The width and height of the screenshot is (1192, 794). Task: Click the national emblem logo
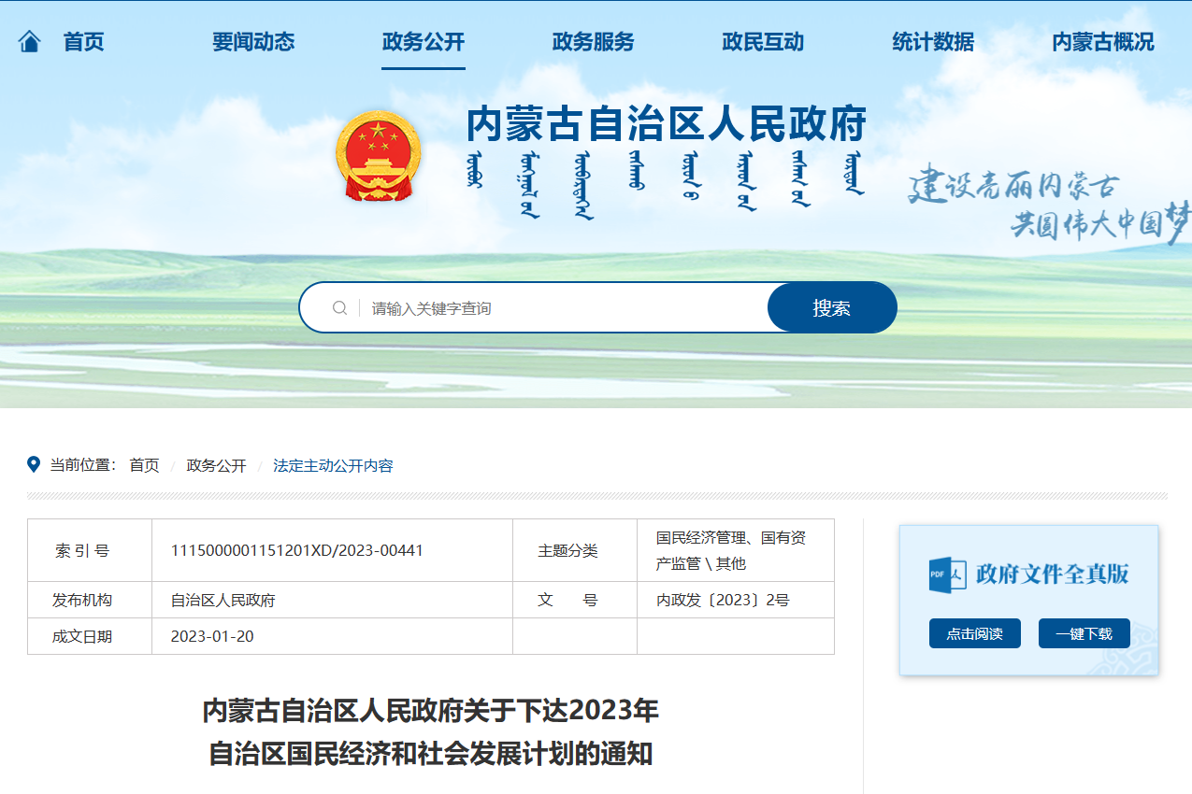pyautogui.click(x=379, y=155)
